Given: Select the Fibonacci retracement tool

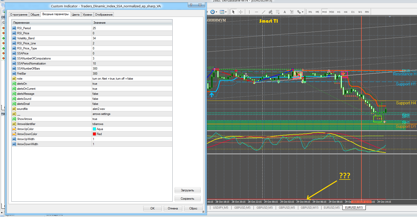Looking at the screenshot, I should tap(277, 12).
